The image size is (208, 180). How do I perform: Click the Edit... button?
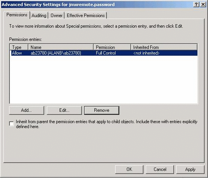click(x=64, y=110)
